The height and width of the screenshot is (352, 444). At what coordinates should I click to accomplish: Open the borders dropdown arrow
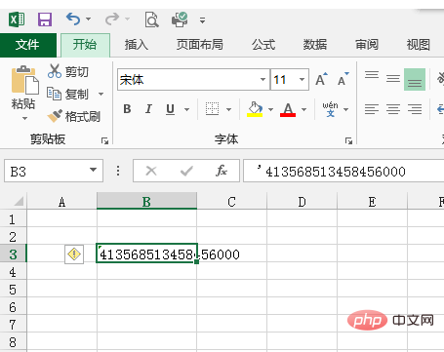[x=228, y=109]
